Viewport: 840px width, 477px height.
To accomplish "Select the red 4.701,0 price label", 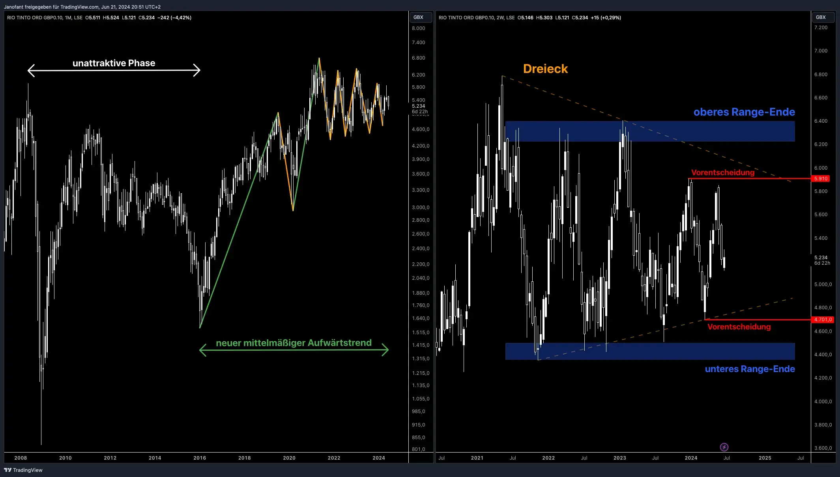I will (x=823, y=320).
